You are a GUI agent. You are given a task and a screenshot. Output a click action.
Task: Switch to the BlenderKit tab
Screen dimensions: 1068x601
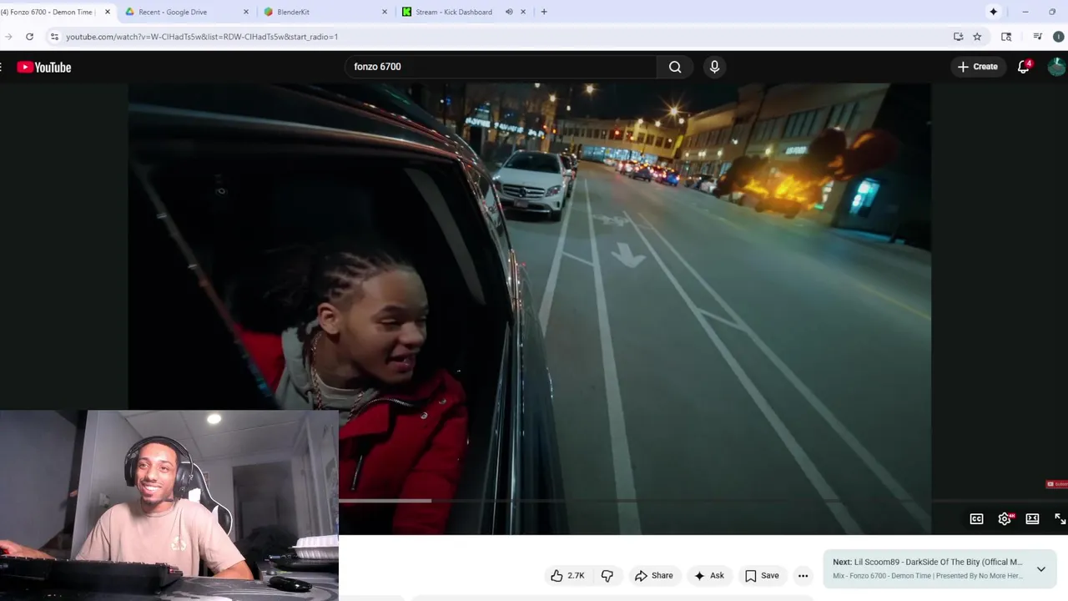pyautogui.click(x=325, y=12)
